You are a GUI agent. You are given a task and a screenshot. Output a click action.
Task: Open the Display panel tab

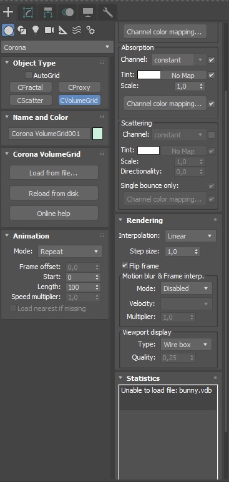click(88, 12)
